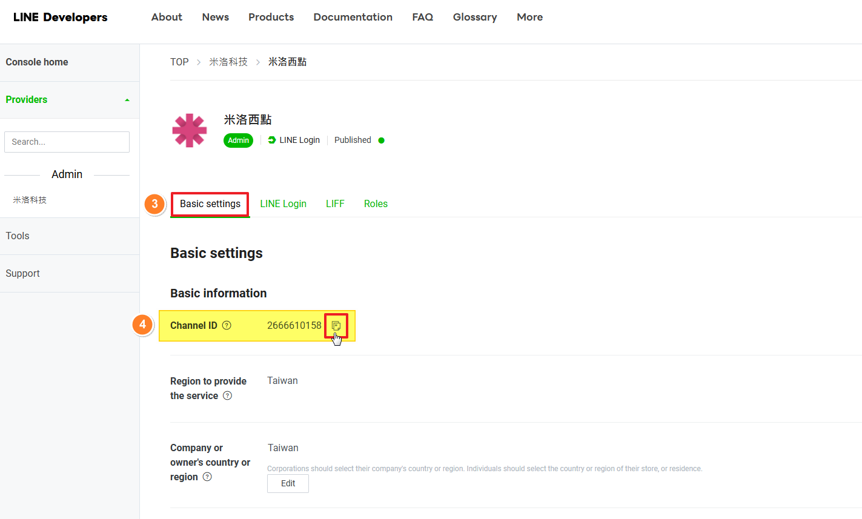The height and width of the screenshot is (519, 862).
Task: Copy the Channel ID to clipboard
Action: tap(336, 326)
